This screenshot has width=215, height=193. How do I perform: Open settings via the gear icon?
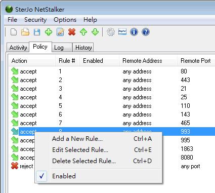pyautogui.click(x=111, y=32)
